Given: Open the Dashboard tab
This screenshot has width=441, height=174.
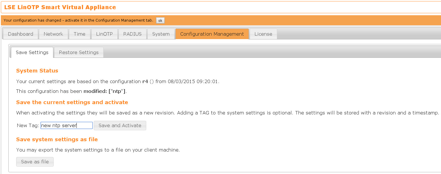Looking at the screenshot, I should 20,34.
